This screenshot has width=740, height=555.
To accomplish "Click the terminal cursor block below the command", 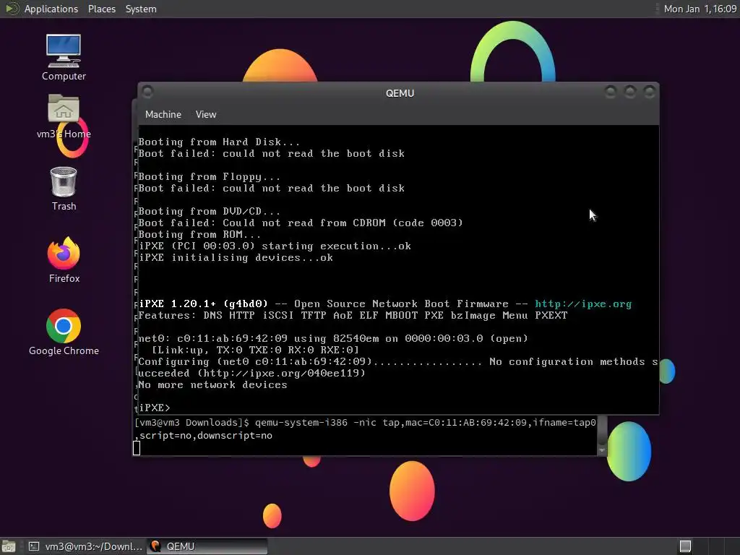I will [137, 448].
